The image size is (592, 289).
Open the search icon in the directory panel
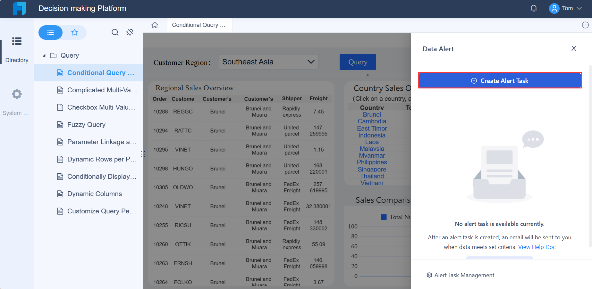(x=115, y=32)
